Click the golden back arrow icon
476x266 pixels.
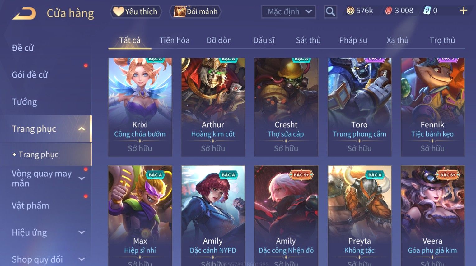(24, 14)
